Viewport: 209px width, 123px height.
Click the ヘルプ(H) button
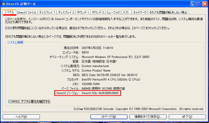[21, 117]
